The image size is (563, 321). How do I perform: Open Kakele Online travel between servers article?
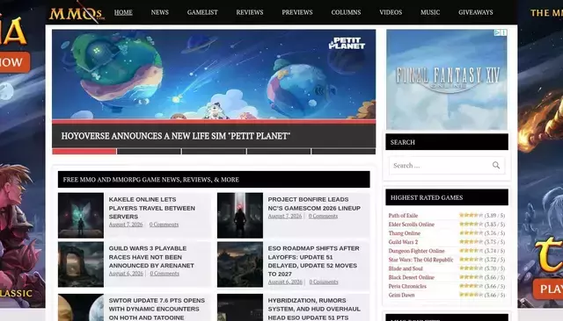152,208
